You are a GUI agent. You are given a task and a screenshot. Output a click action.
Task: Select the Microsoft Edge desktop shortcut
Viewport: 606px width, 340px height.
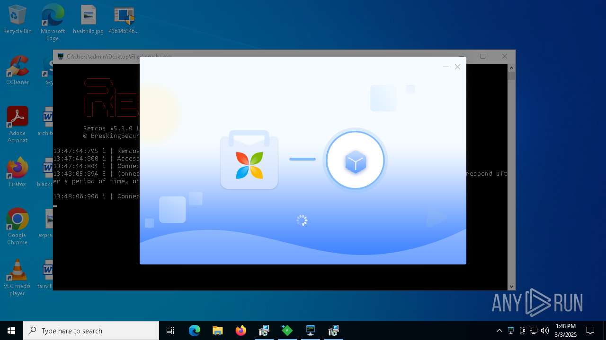(x=53, y=23)
